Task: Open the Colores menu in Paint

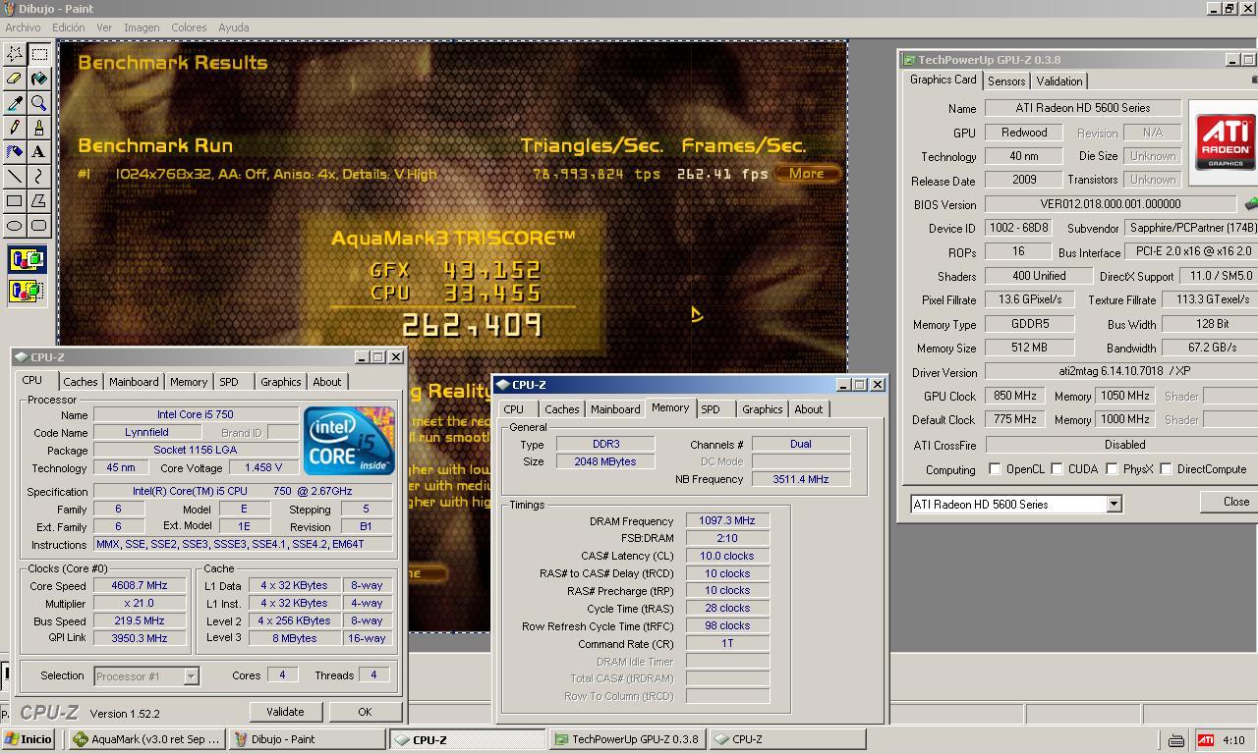Action: [189, 27]
